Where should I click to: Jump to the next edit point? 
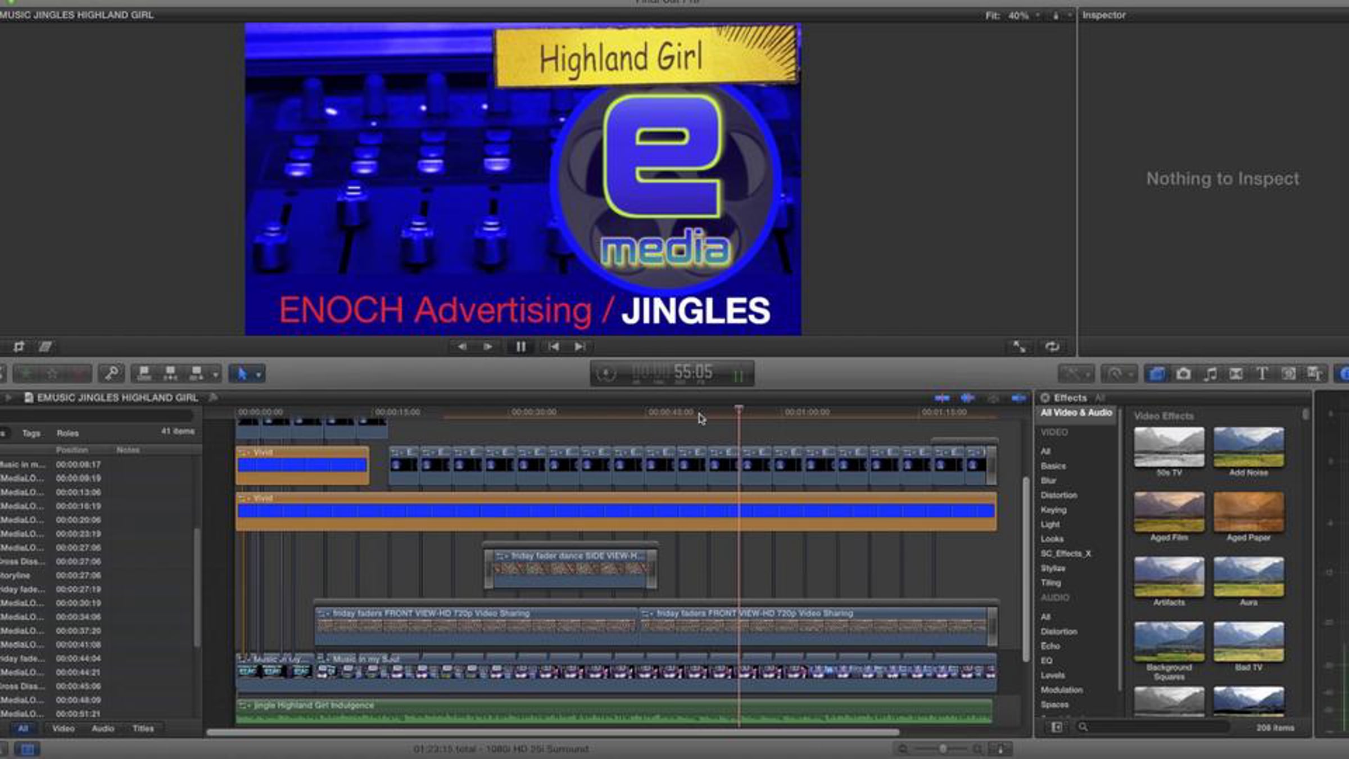[x=580, y=346]
